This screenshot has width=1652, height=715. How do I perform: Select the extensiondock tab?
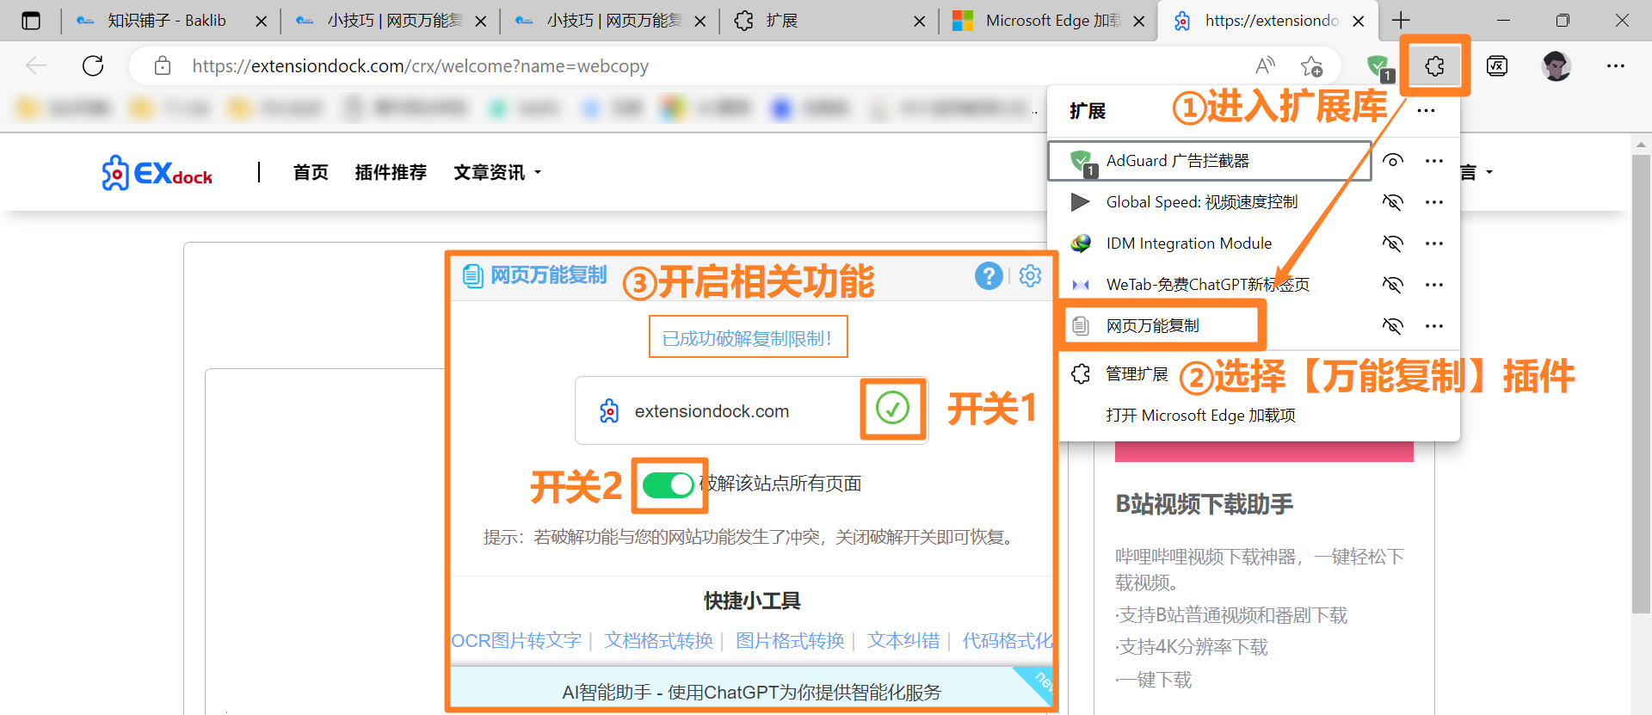click(x=1267, y=21)
